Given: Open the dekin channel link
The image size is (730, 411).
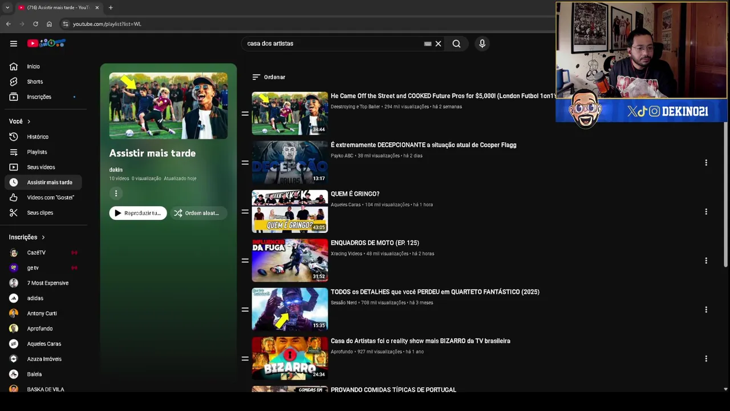Looking at the screenshot, I should pos(116,170).
